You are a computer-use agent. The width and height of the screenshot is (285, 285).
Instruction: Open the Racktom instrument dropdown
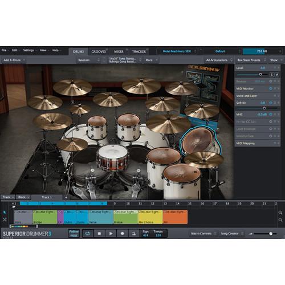89,60
